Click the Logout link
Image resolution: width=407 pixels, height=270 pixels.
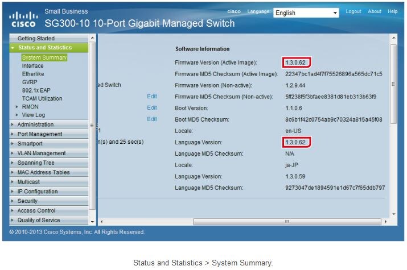pos(353,11)
